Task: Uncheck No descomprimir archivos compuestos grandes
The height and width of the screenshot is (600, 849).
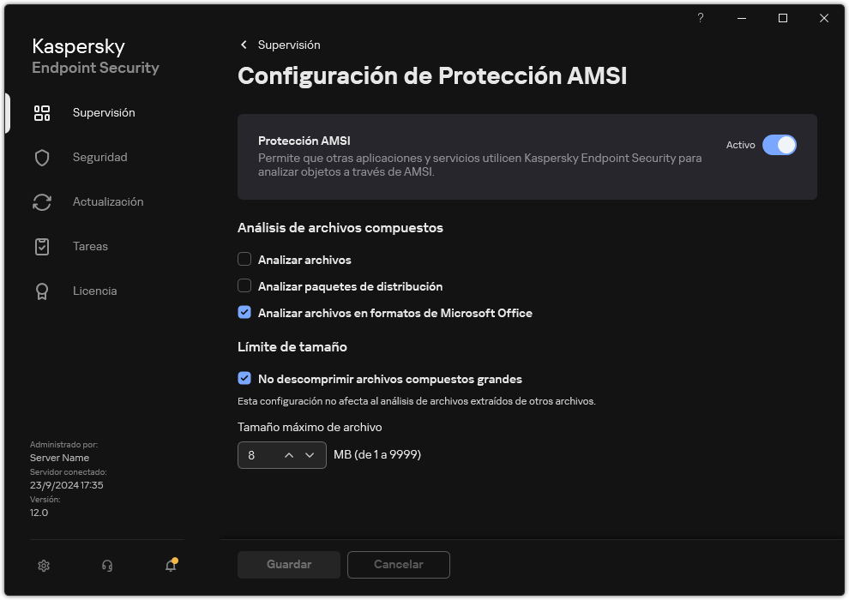Action: point(244,378)
